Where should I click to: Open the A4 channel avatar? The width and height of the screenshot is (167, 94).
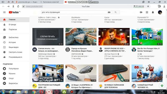134,50
